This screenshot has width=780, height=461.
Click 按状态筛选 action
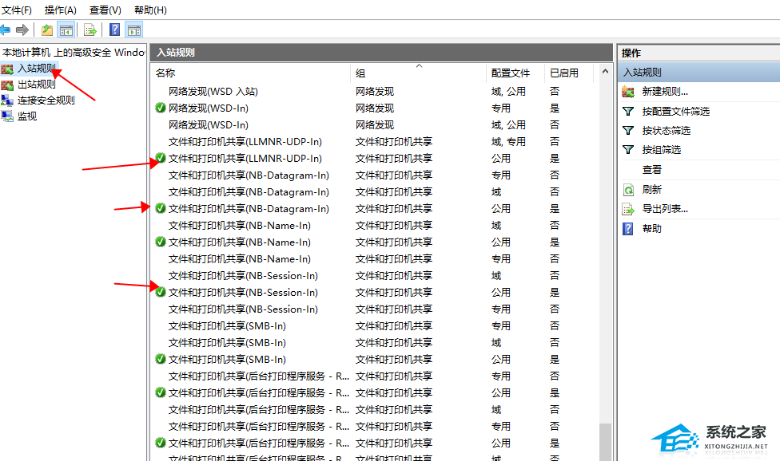(666, 131)
